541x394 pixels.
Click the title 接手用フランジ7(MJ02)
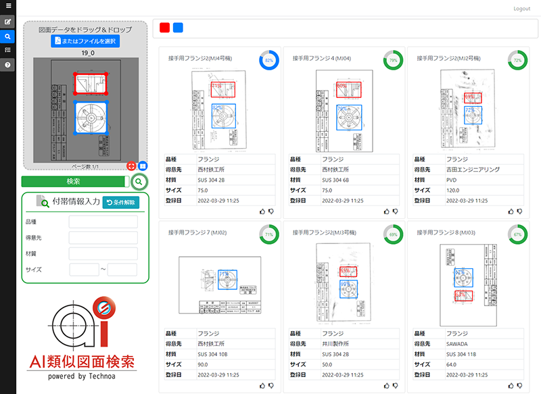197,232
